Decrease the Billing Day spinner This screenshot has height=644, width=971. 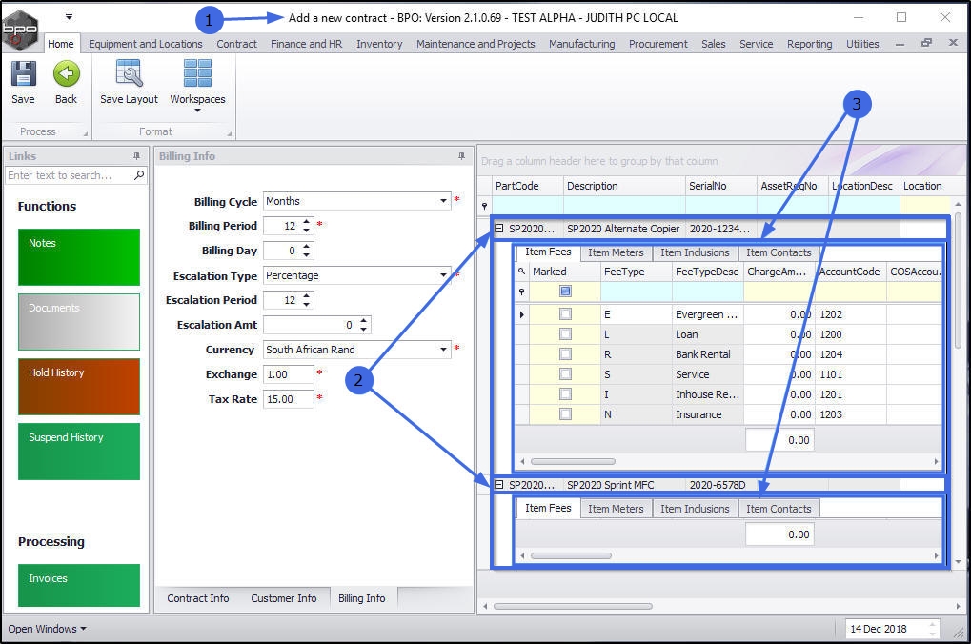(307, 254)
